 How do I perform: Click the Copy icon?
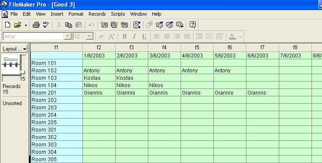pyautogui.click(x=69, y=25)
